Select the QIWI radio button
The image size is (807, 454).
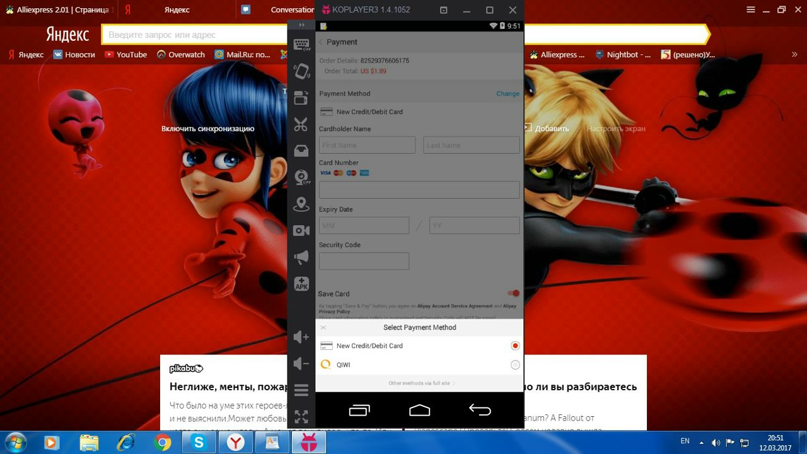point(515,364)
